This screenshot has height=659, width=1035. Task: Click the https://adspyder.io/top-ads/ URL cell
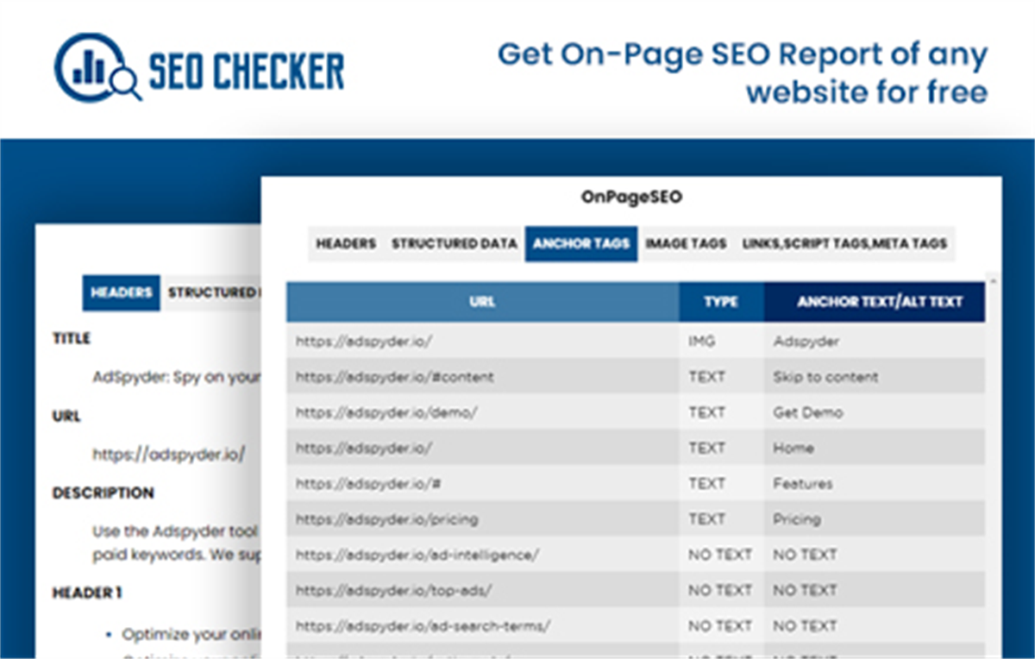coord(483,590)
